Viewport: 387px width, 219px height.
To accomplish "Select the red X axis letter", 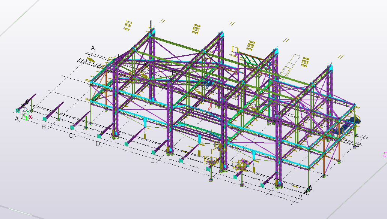I will pos(30,117).
